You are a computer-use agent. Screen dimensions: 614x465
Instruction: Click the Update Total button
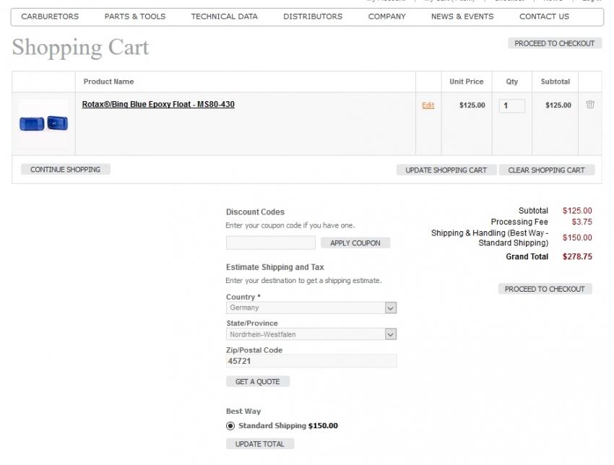[x=259, y=444]
